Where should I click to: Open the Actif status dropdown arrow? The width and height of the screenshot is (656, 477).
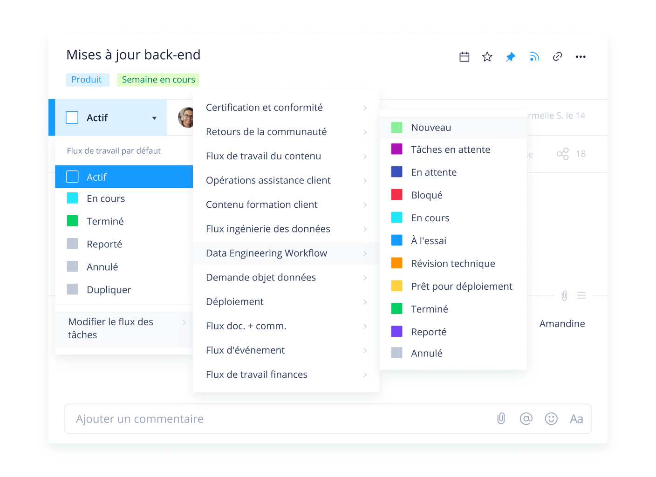click(x=154, y=118)
